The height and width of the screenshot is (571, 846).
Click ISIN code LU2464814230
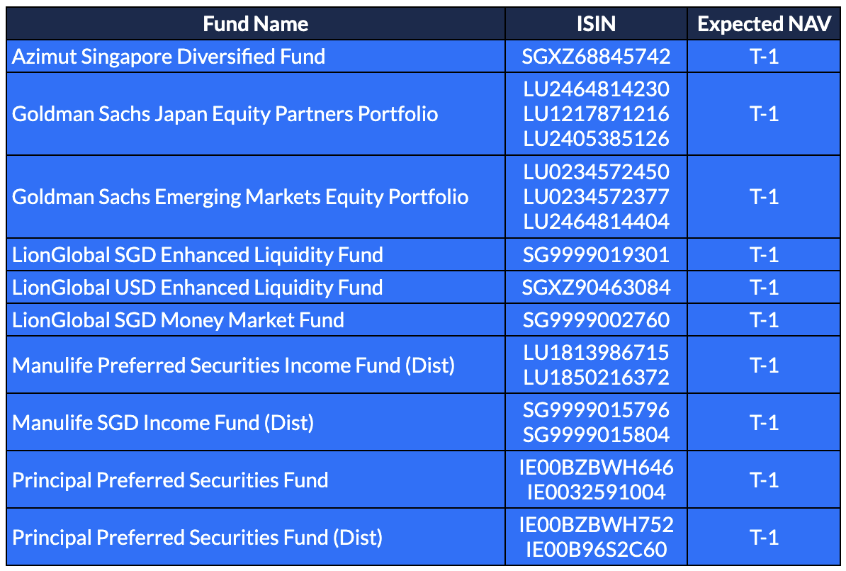[596, 89]
